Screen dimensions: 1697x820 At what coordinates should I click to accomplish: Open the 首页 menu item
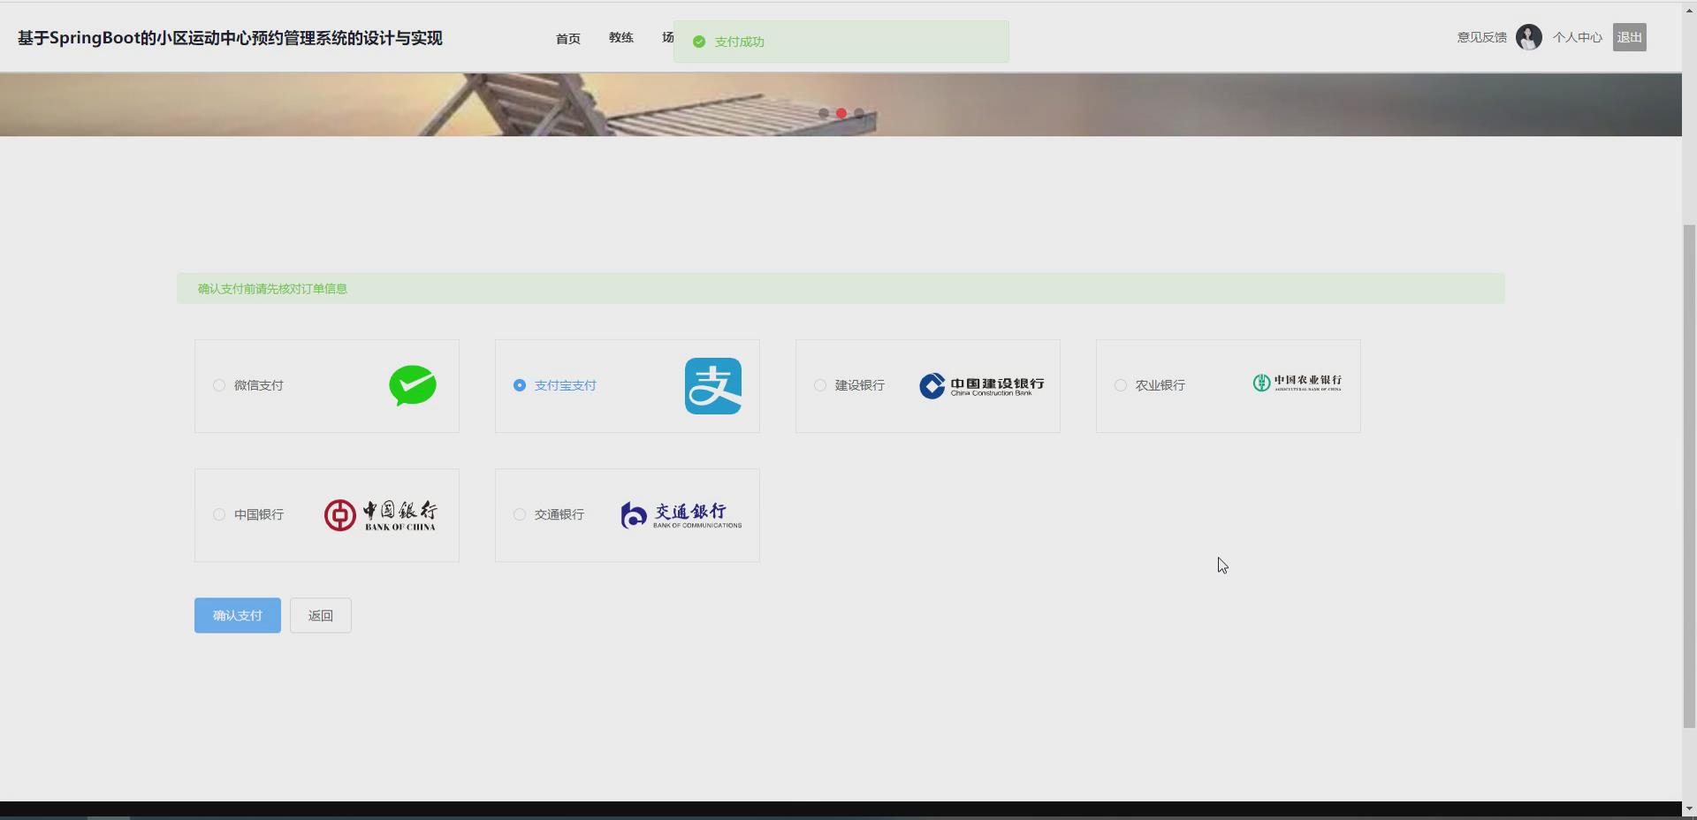(x=568, y=38)
